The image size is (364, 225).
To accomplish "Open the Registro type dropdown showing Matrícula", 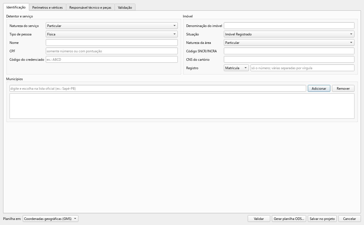I will (x=236, y=68).
